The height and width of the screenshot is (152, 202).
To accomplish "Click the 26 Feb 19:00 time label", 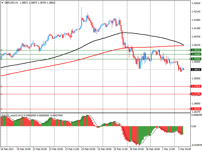I will click(x=153, y=149).
